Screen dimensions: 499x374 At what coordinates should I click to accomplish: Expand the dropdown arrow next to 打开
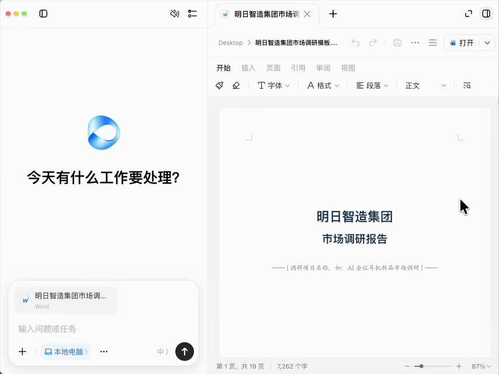pos(487,43)
